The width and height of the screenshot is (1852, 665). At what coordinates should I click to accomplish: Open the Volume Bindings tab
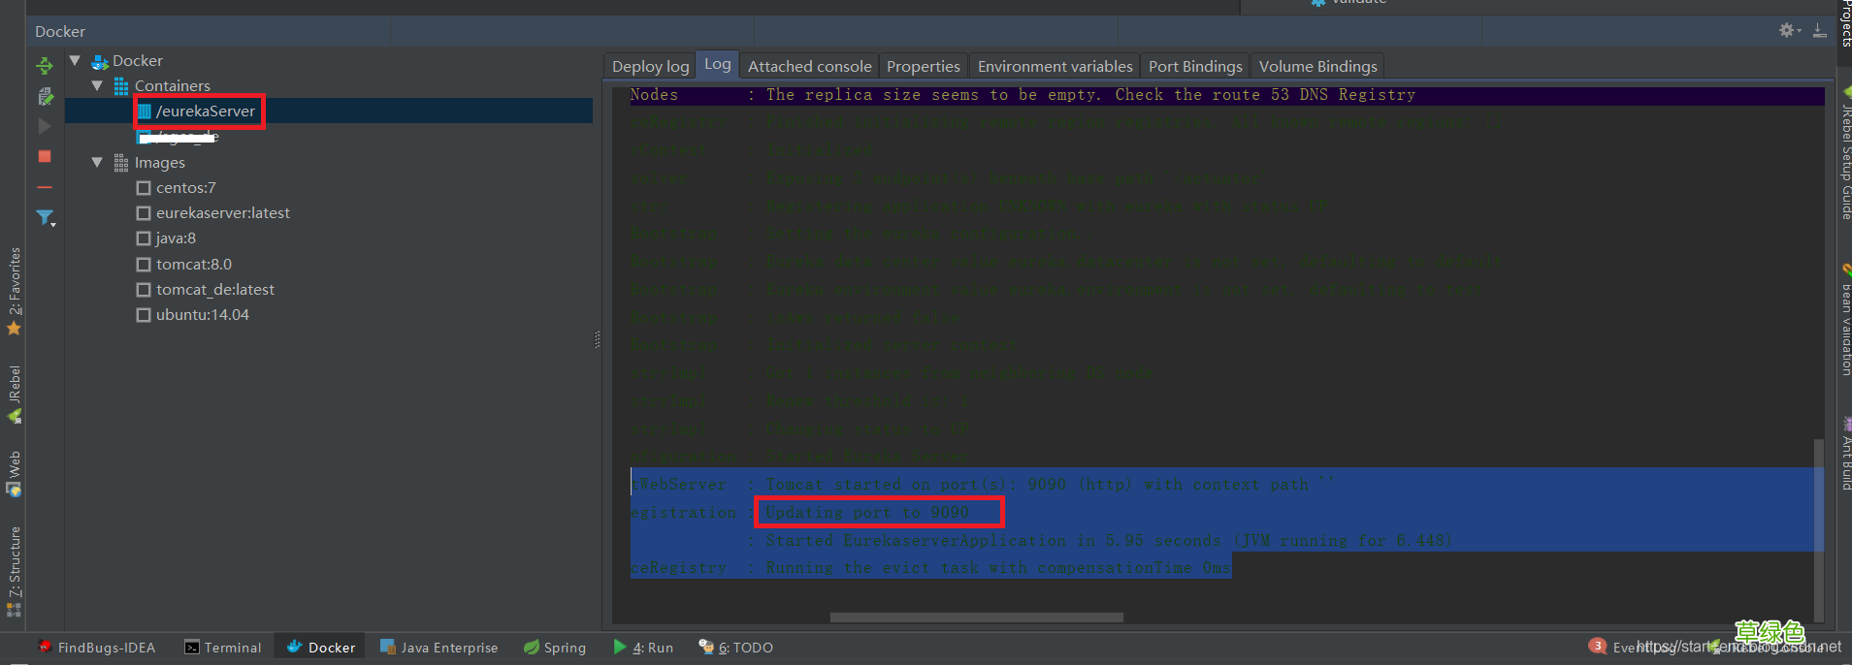point(1317,66)
